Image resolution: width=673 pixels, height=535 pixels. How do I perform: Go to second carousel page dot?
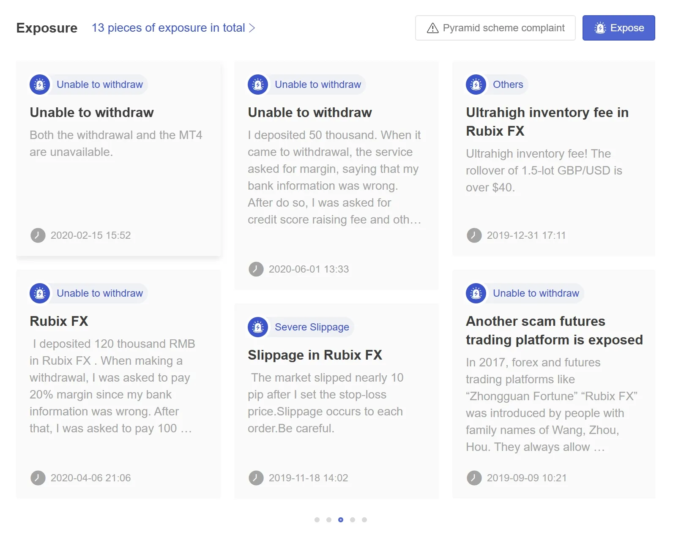tap(329, 520)
